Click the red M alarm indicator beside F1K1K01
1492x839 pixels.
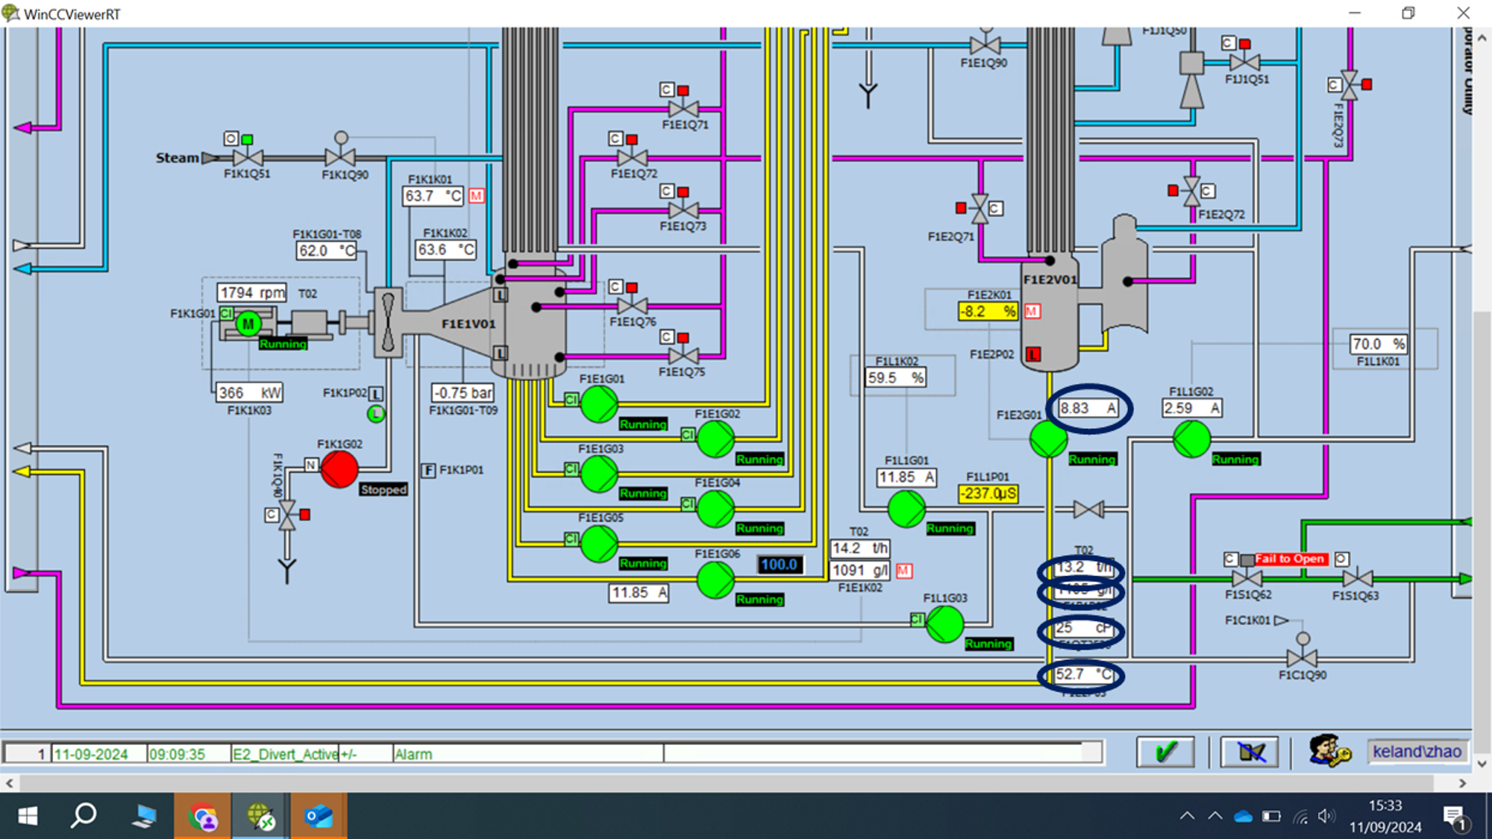point(475,195)
